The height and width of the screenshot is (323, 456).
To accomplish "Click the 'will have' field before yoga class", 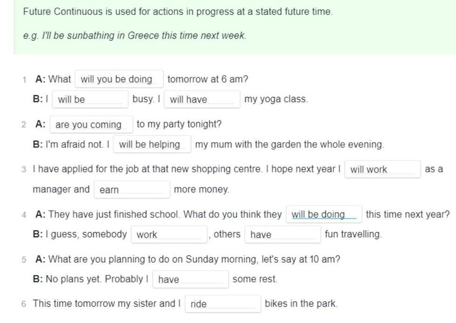I will 202,99.
